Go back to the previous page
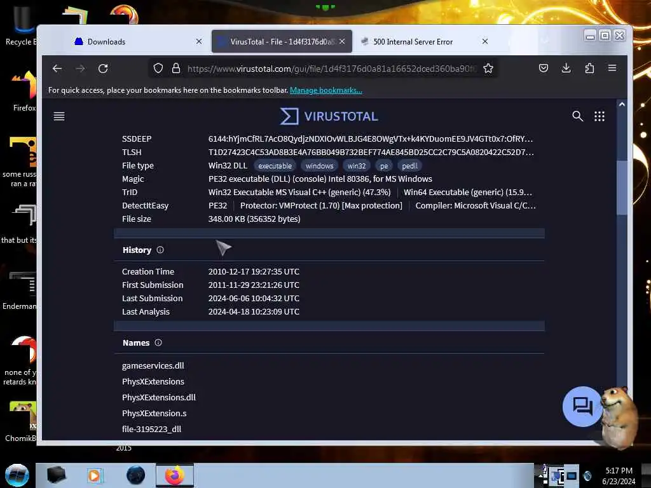The height and width of the screenshot is (488, 651). point(57,69)
